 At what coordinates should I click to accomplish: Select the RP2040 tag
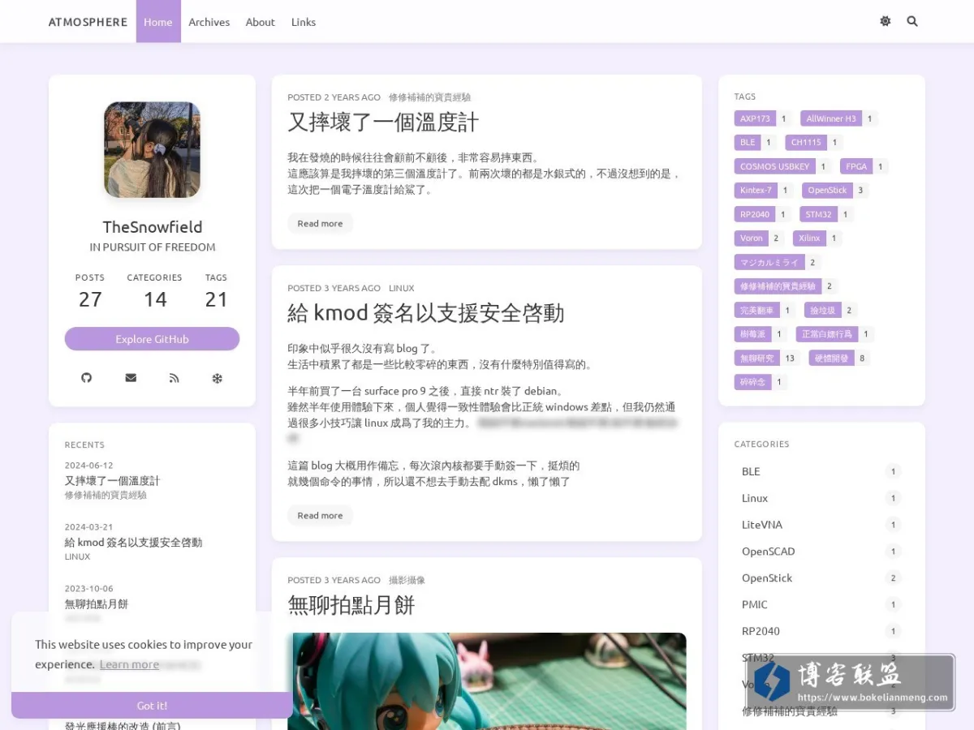[755, 214]
